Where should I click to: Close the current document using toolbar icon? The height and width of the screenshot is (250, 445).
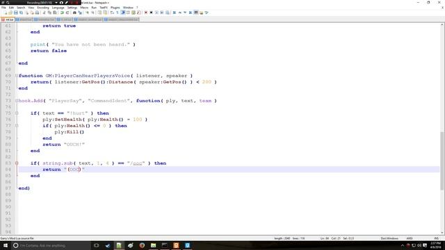(26, 12)
